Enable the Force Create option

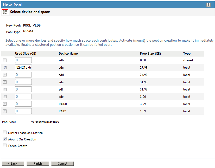5,145
